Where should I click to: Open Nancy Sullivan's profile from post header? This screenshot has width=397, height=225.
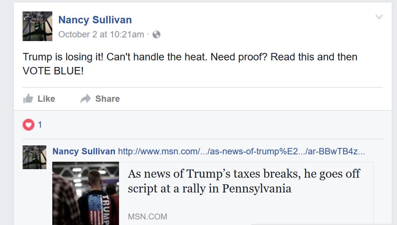point(95,20)
